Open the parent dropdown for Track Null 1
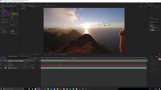 click(x=36, y=65)
